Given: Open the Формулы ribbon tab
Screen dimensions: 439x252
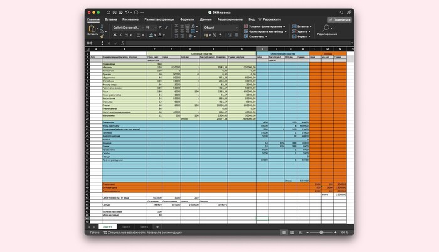Looking at the screenshot, I should [x=187, y=19].
